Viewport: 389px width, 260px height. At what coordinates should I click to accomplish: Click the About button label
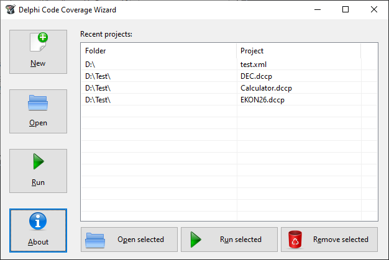click(x=38, y=242)
